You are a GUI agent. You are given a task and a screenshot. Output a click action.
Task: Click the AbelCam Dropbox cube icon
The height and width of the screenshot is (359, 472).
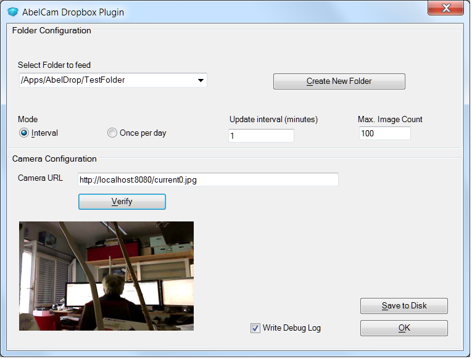12,12
